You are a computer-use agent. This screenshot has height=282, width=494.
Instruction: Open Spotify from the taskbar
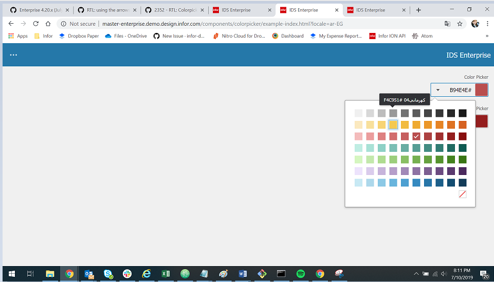[301, 273]
